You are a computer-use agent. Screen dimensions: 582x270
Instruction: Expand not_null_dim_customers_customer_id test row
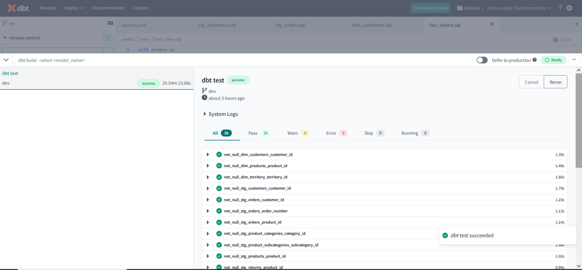tap(208, 155)
